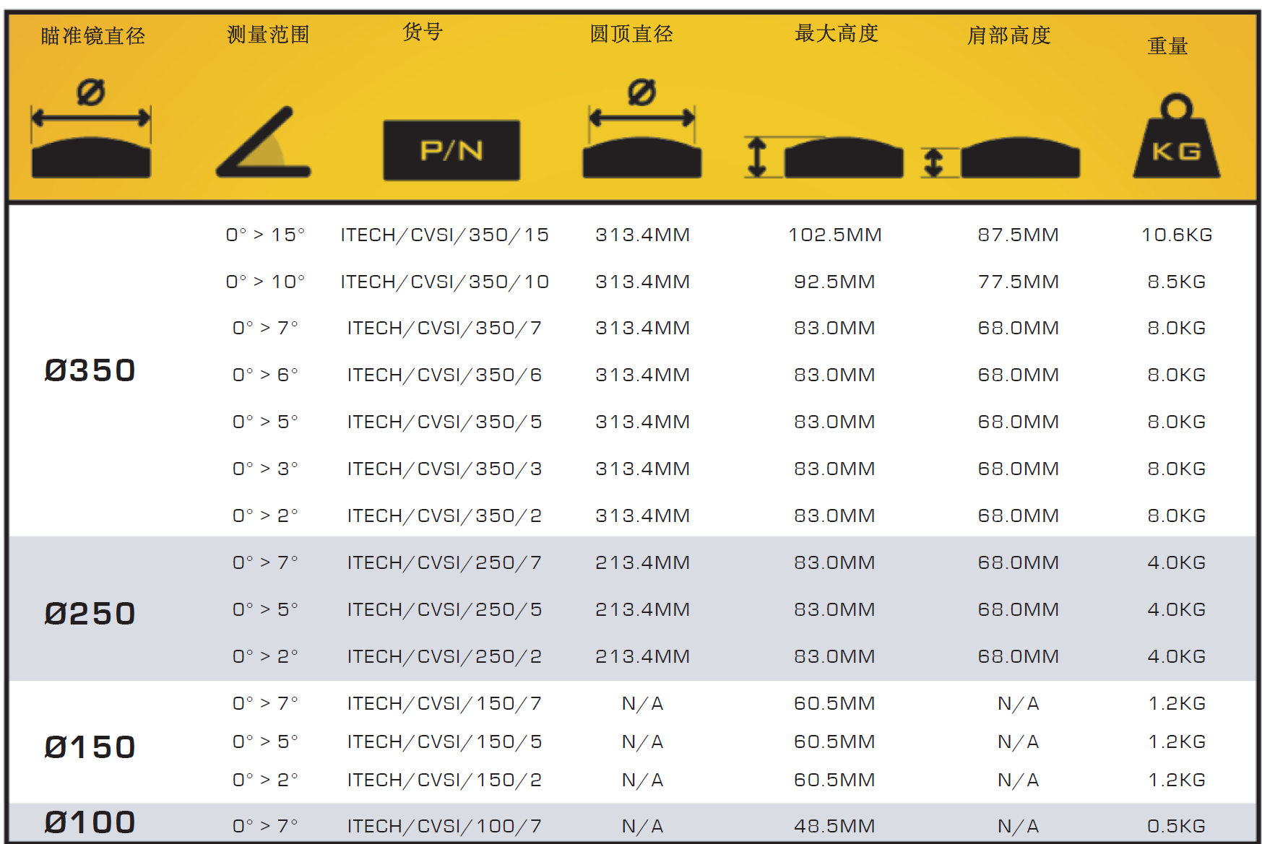Select the Ø250 diameter group label
Image resolution: width=1262 pixels, height=844 pixels.
(90, 614)
